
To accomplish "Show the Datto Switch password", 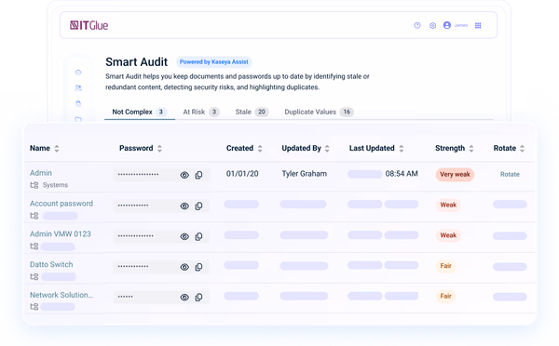I will coord(184,267).
